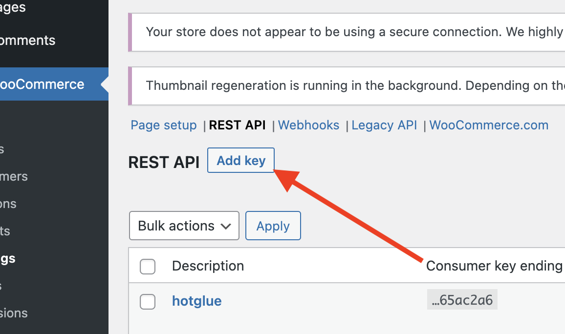
Task: Select the REST API section link
Action: coord(237,125)
